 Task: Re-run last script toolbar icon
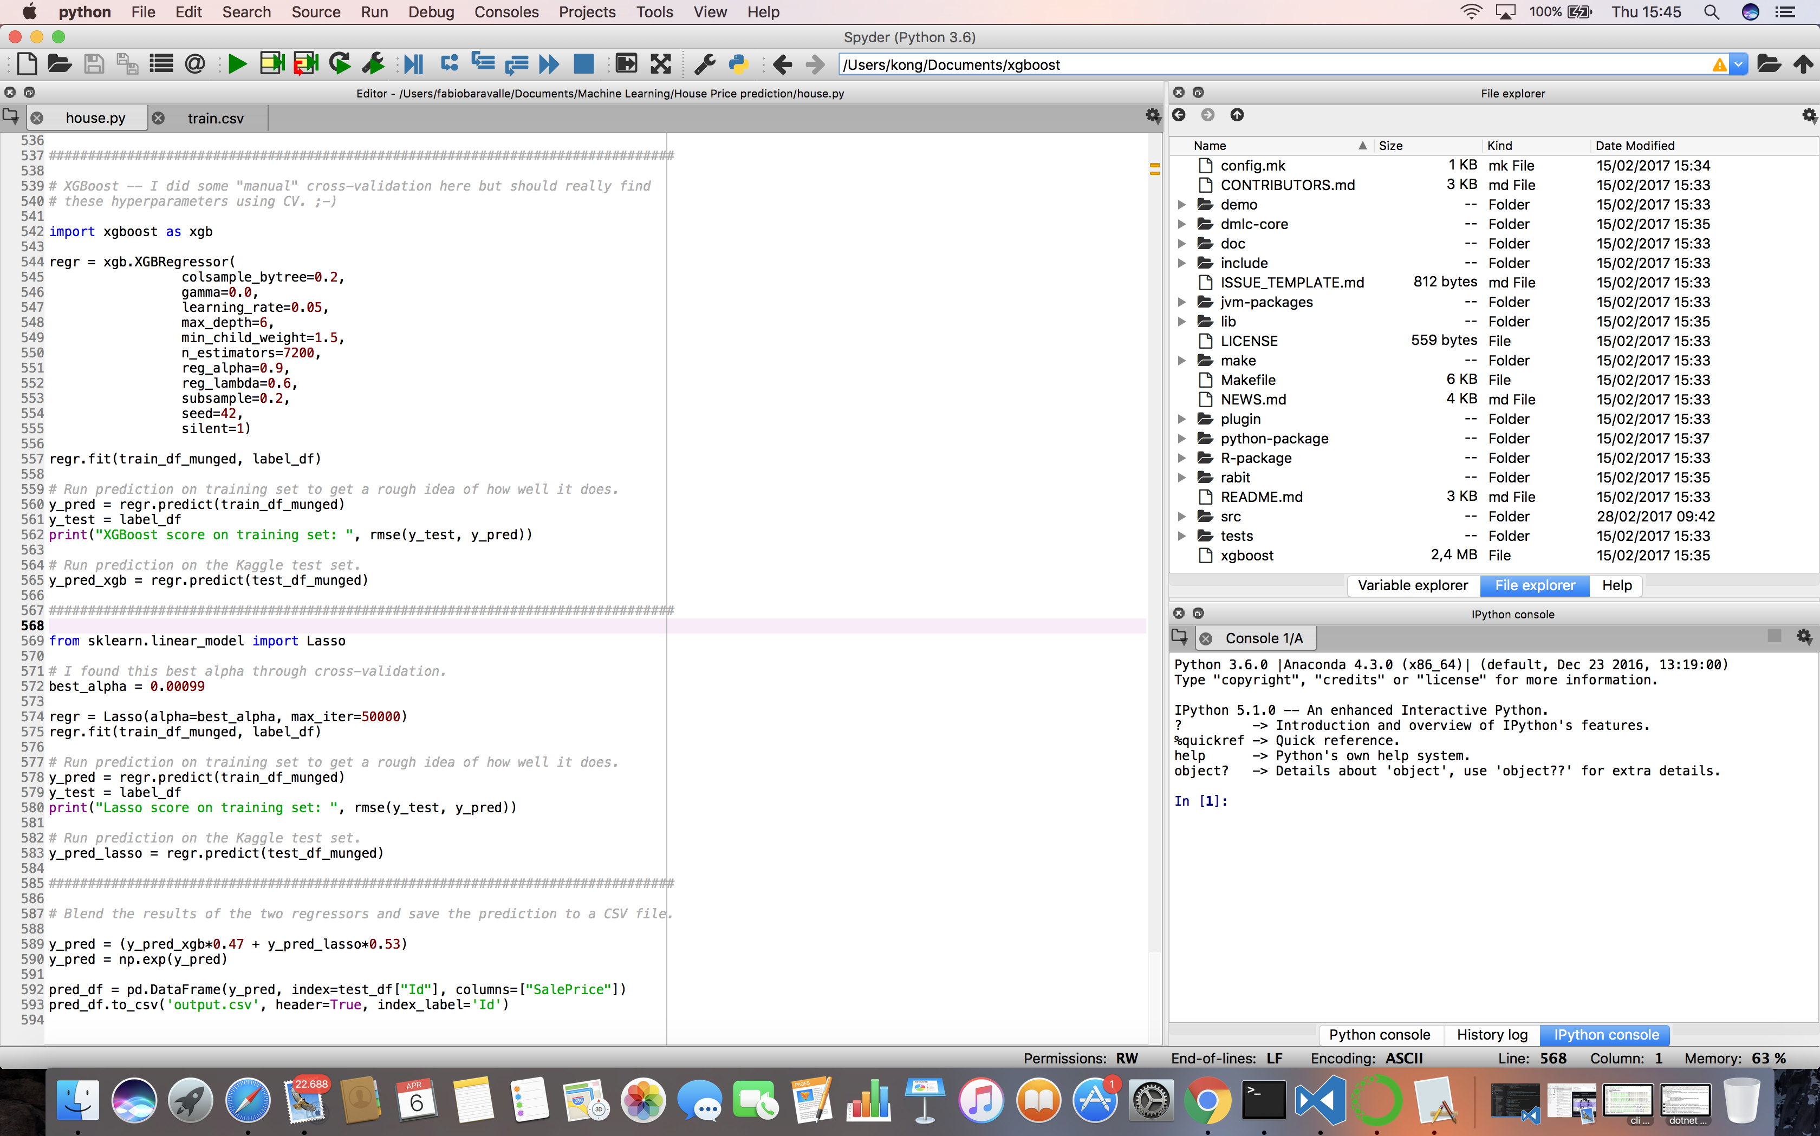pos(340,64)
